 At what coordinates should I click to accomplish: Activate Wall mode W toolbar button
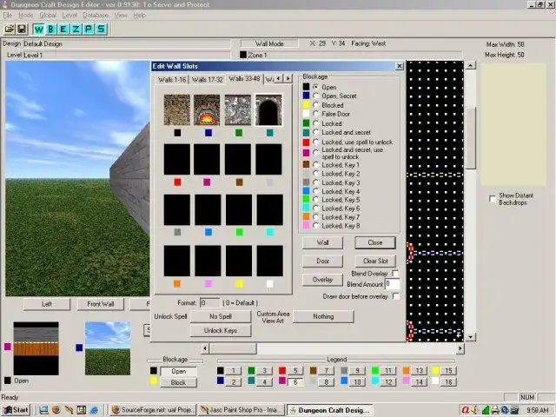38,29
